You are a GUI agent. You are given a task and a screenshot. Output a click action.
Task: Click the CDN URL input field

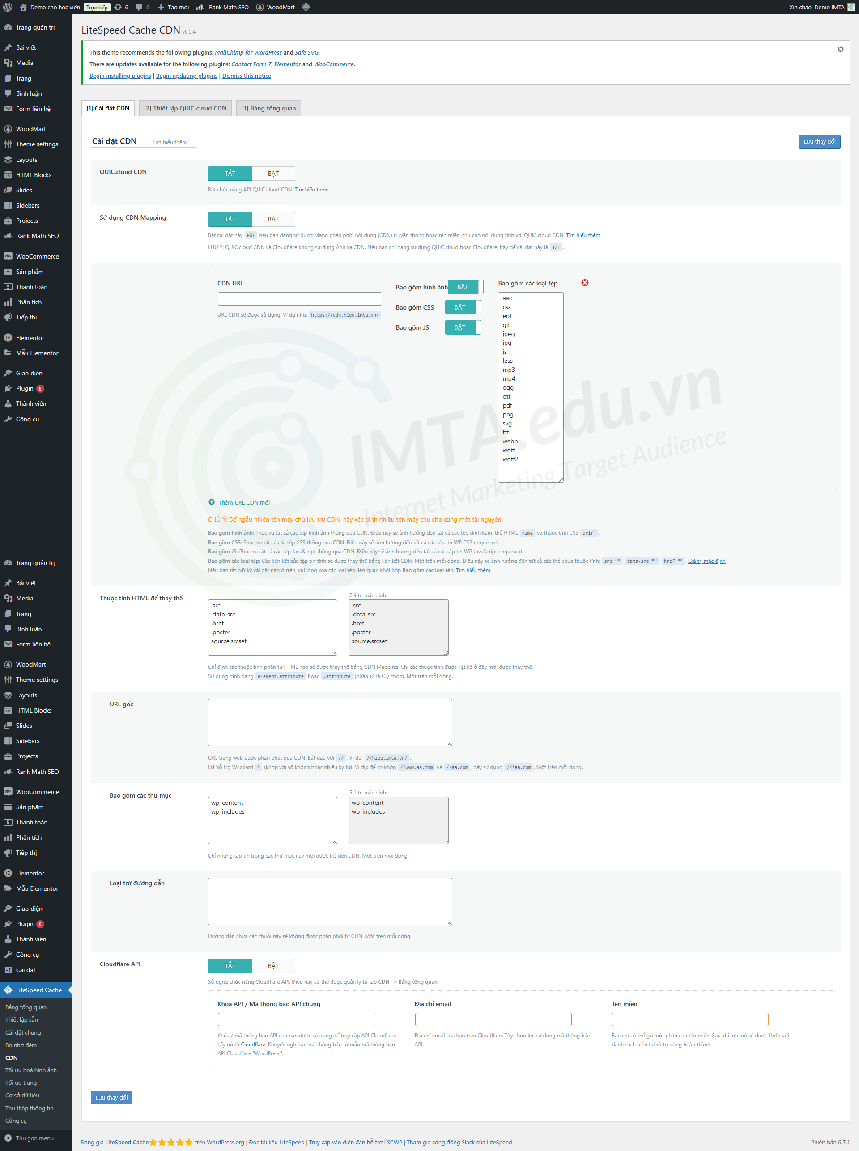point(299,298)
